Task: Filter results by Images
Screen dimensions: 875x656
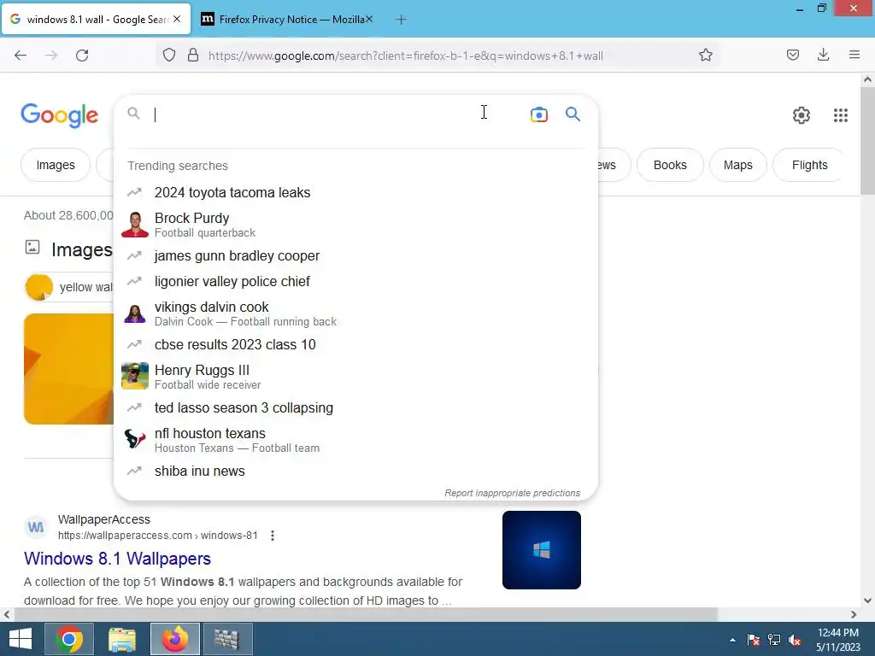Action: coord(56,165)
